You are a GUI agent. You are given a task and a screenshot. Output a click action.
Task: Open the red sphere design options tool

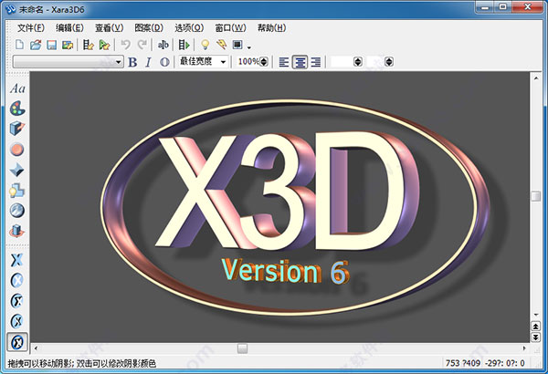pyautogui.click(x=16, y=150)
